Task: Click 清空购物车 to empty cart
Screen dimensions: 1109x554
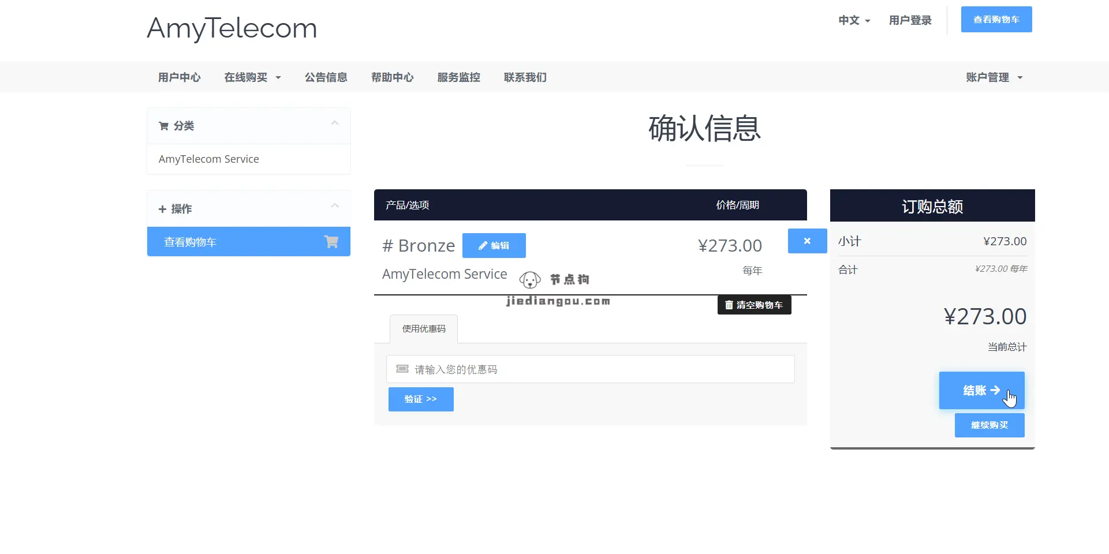Action: pyautogui.click(x=754, y=305)
